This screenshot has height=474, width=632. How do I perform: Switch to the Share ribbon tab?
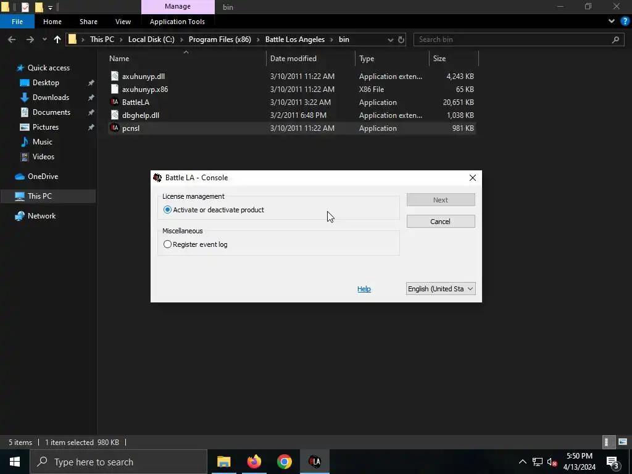pos(88,22)
